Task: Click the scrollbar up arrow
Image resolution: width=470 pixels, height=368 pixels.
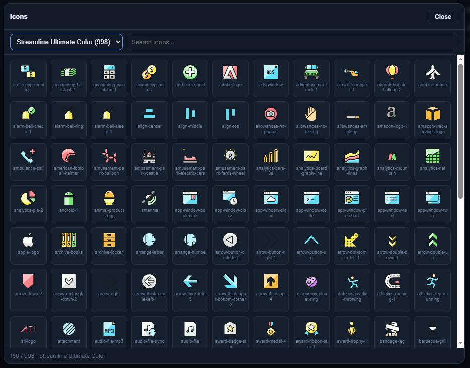Action: click(x=460, y=59)
